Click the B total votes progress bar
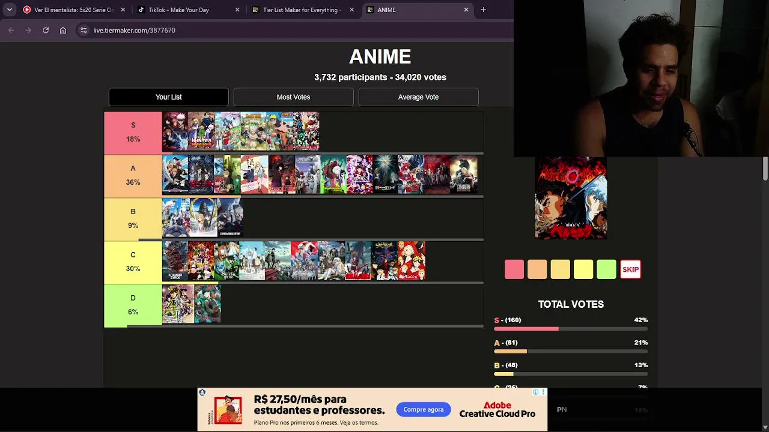 [571, 374]
